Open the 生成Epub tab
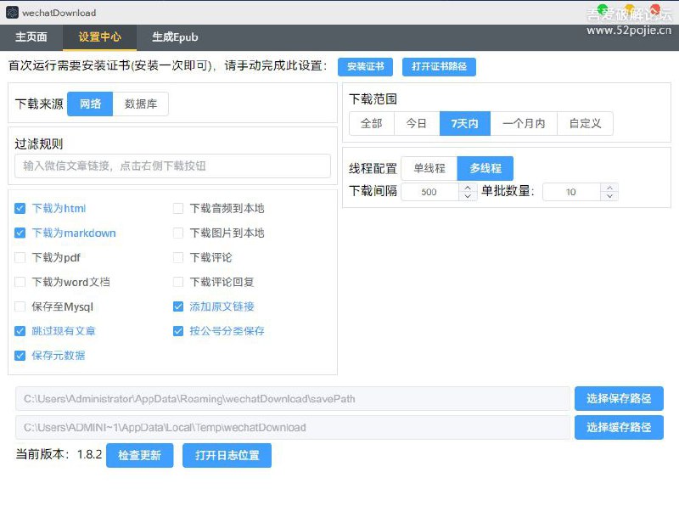 coord(174,37)
